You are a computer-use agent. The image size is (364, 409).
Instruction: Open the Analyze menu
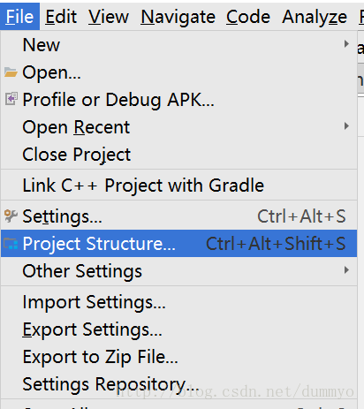[315, 17]
